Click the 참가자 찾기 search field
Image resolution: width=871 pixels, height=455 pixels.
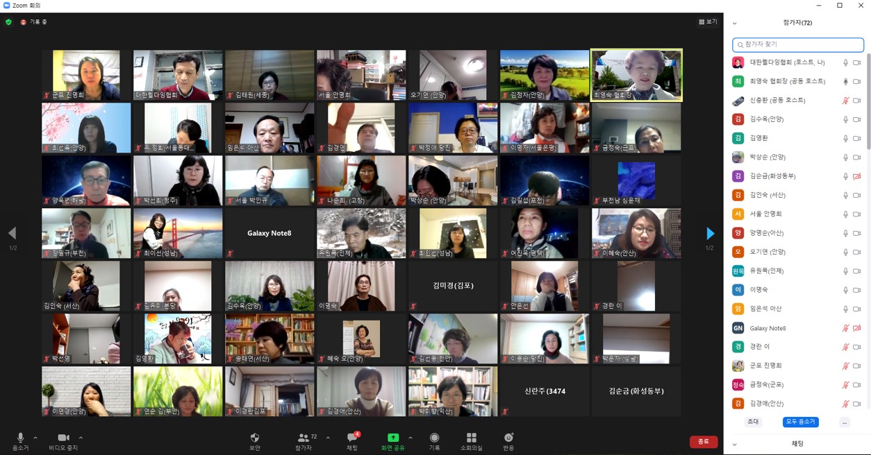pos(798,44)
